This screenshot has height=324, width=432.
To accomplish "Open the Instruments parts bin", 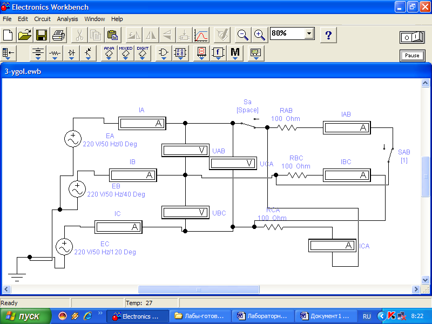I will [x=255, y=53].
